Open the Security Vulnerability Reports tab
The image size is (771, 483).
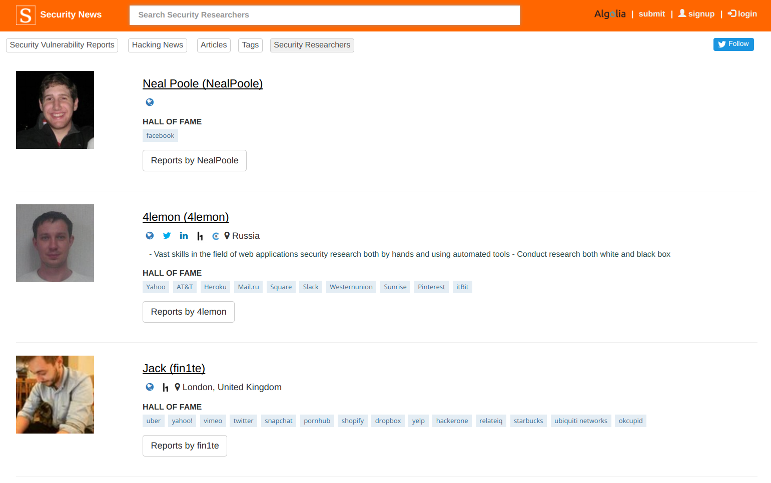click(62, 45)
